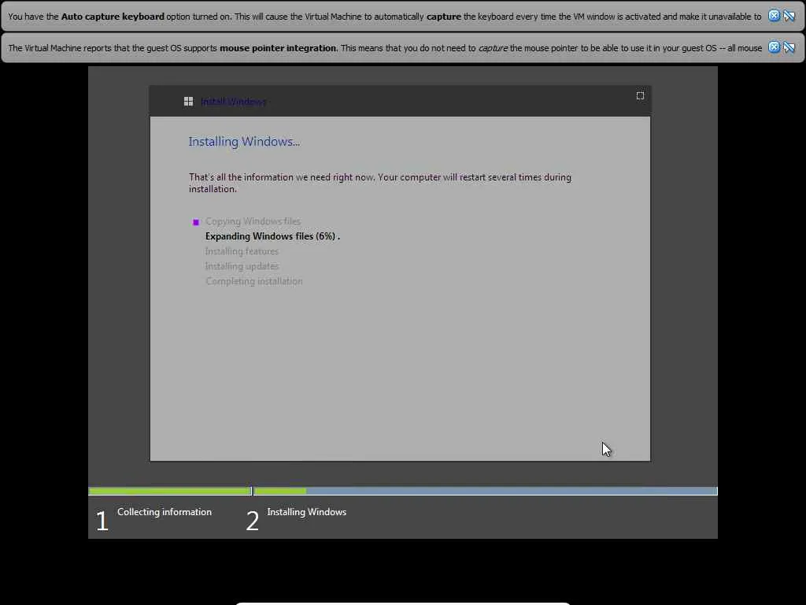806x605 pixels.
Task: Click the Installing Windows stage label at bottom
Action: pyautogui.click(x=307, y=512)
